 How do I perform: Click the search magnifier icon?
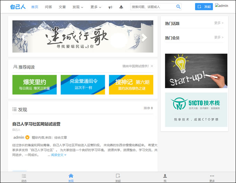click(178, 7)
